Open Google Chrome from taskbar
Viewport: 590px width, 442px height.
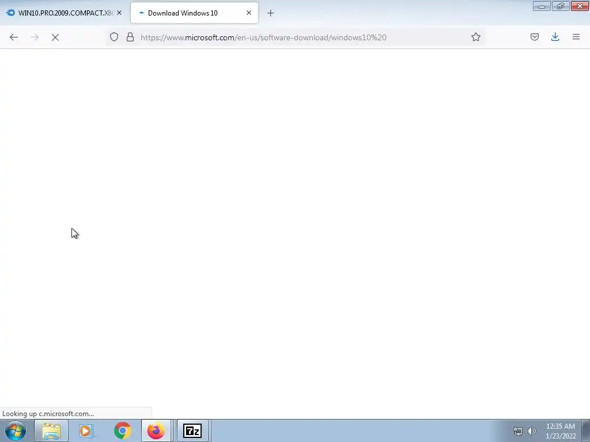122,430
